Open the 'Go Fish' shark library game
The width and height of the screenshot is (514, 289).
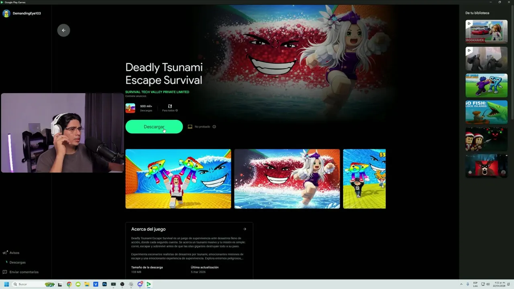[486, 112]
